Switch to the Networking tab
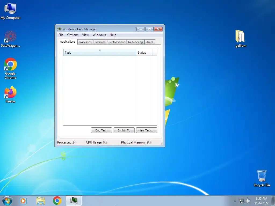The width and height of the screenshot is (275, 206). click(x=135, y=42)
